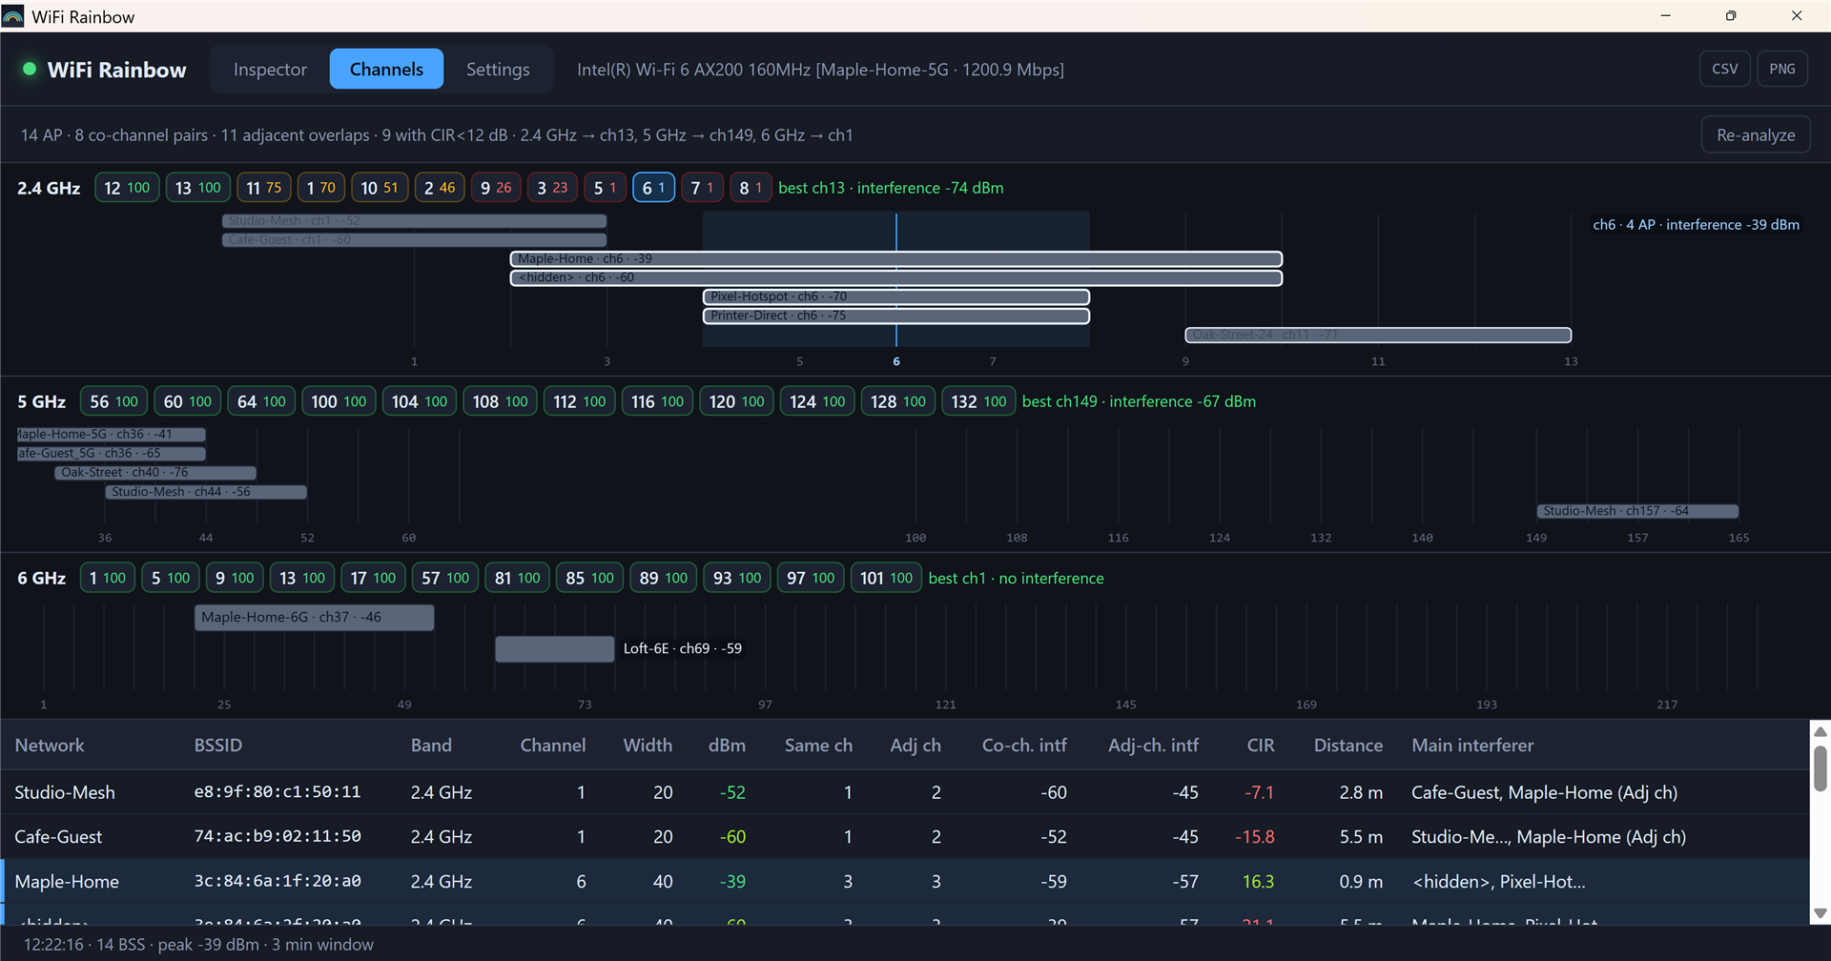Image resolution: width=1831 pixels, height=961 pixels.
Task: Click the green status dot beside WiFi Rainbow
Action: tap(30, 69)
